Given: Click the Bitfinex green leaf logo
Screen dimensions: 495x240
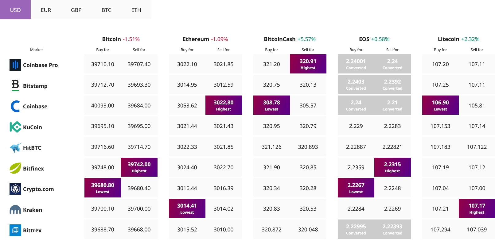Looking at the screenshot, I should [15, 168].
